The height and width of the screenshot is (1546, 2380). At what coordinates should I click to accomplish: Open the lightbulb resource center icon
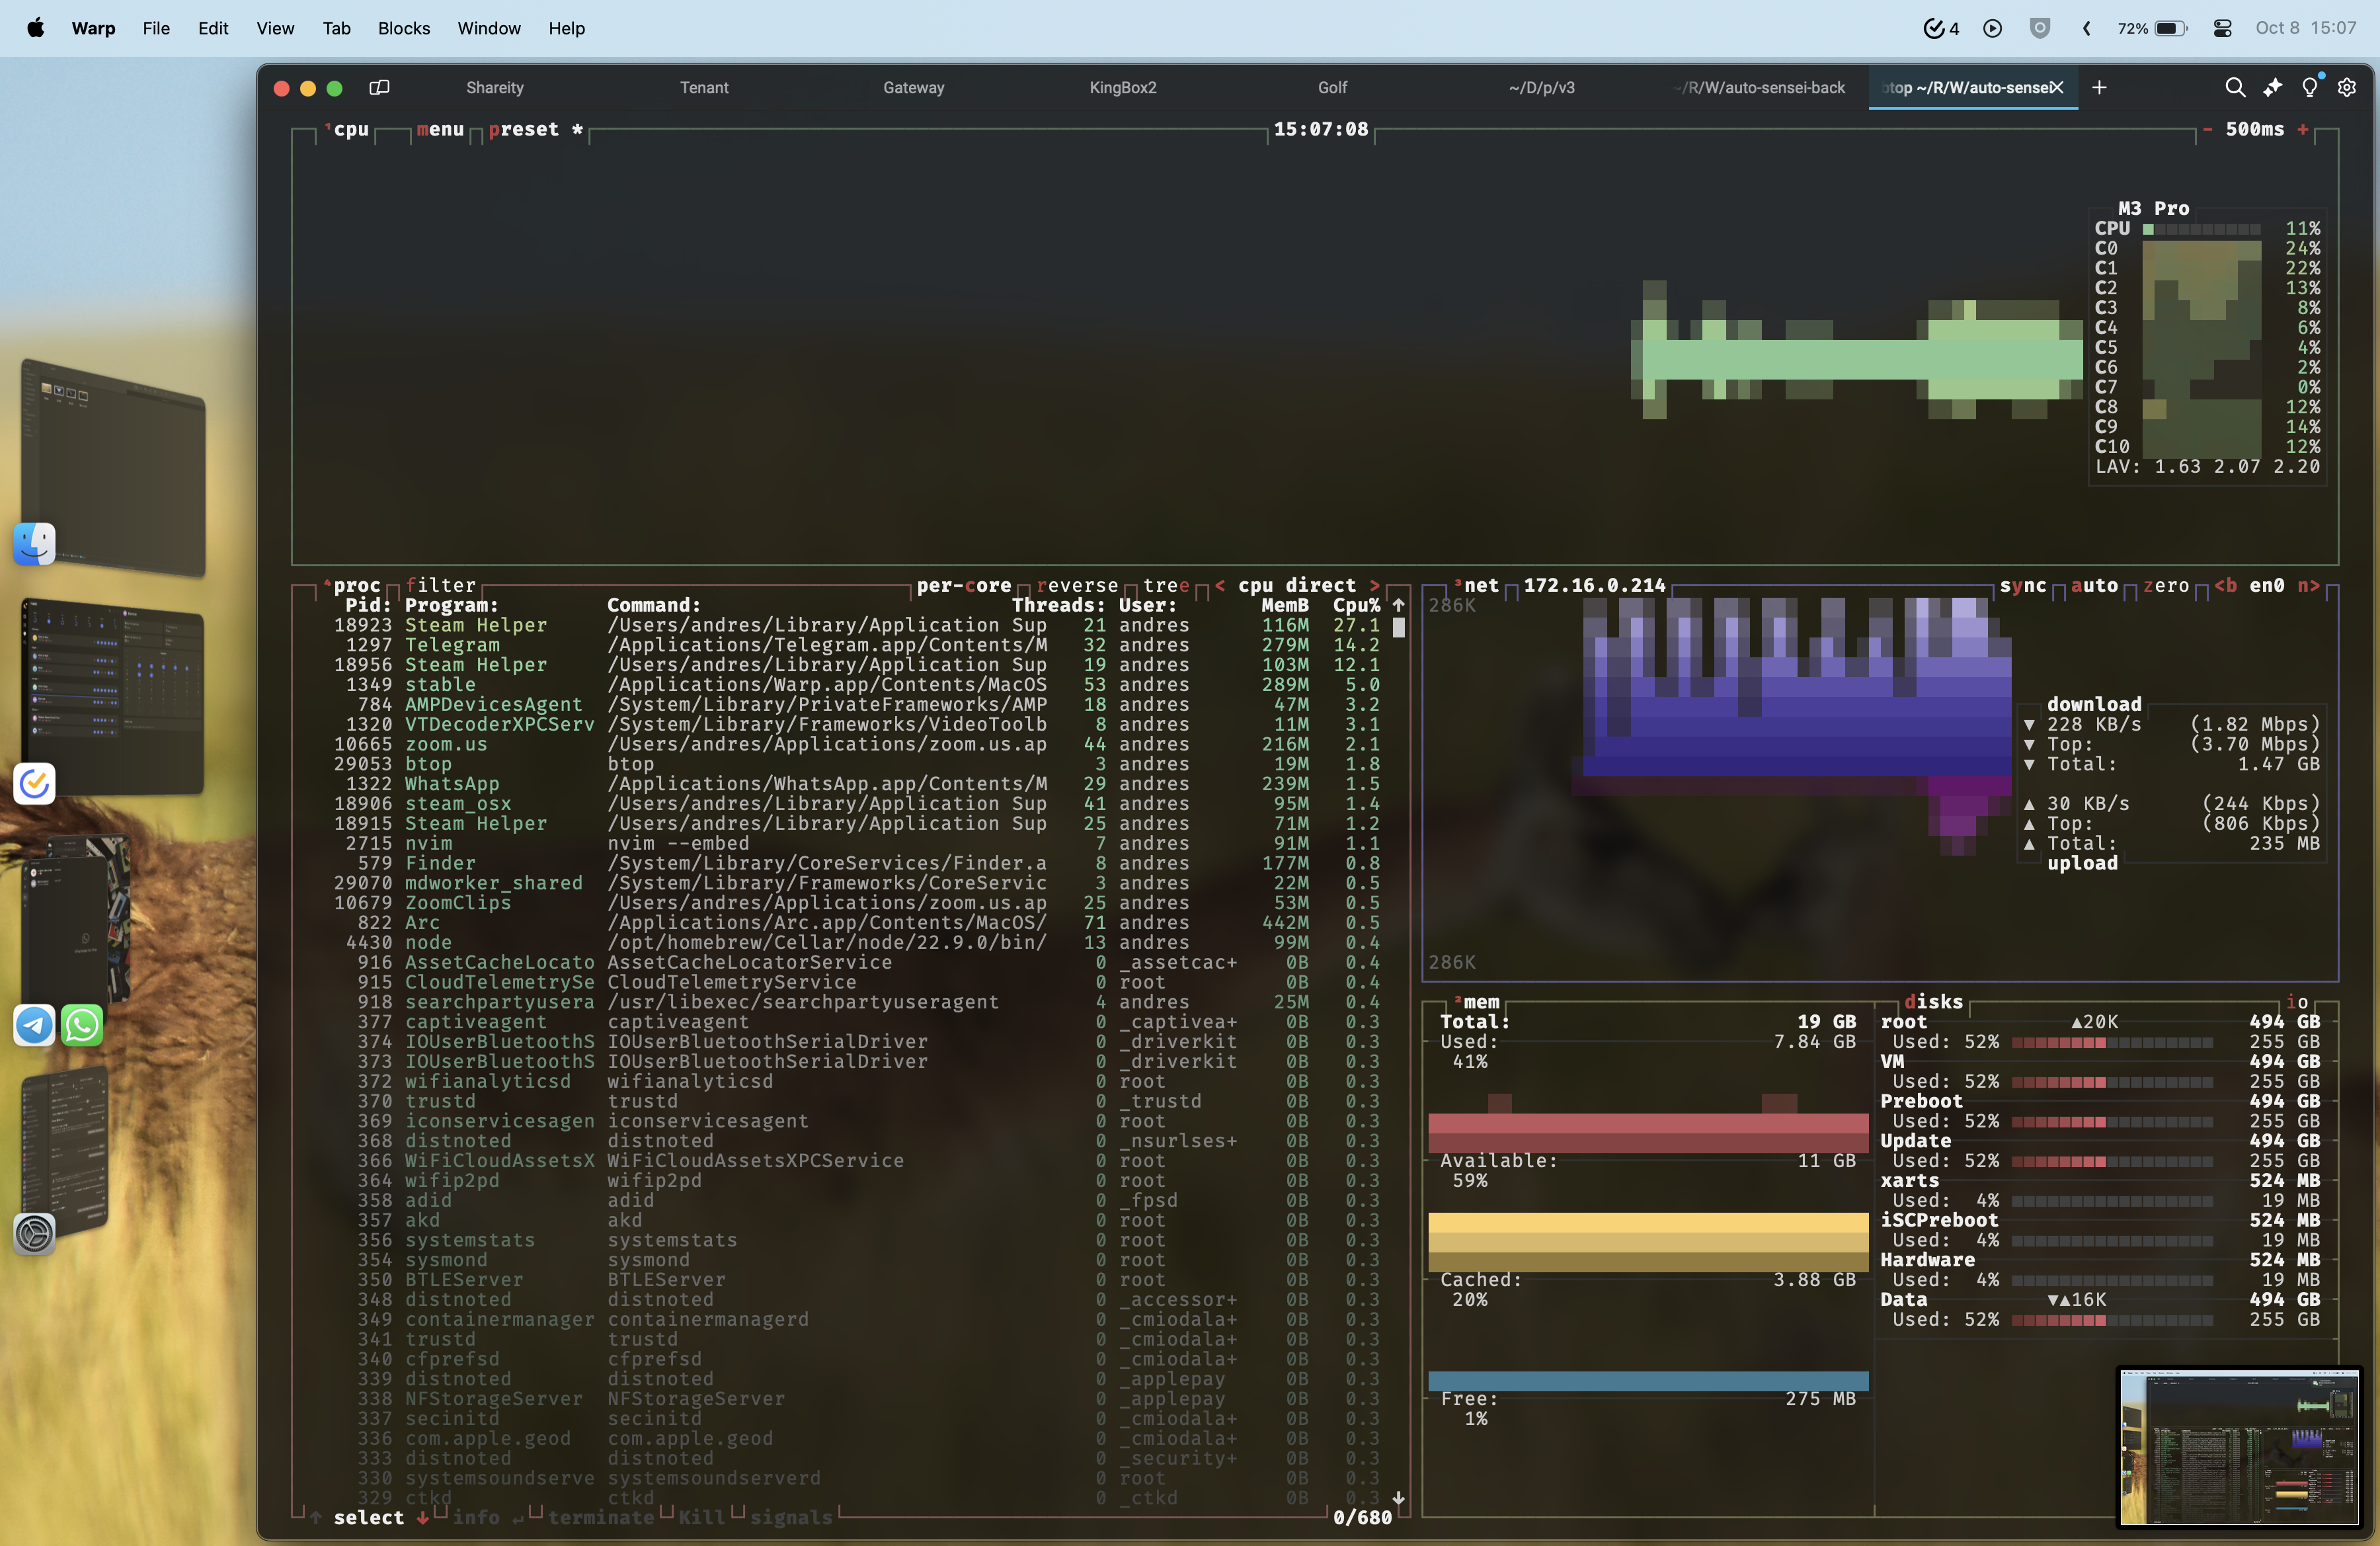pos(2309,88)
